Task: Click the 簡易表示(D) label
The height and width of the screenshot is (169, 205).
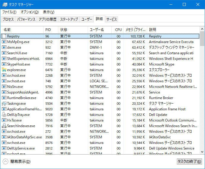Action: tap(20, 162)
